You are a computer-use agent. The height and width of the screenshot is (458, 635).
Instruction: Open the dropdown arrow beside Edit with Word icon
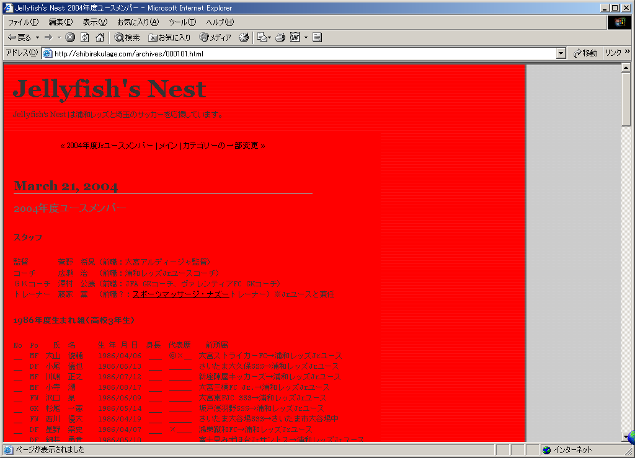point(306,38)
